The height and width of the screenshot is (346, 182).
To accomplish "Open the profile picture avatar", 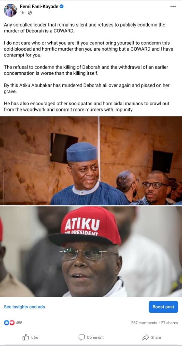I will pyautogui.click(x=10, y=10).
